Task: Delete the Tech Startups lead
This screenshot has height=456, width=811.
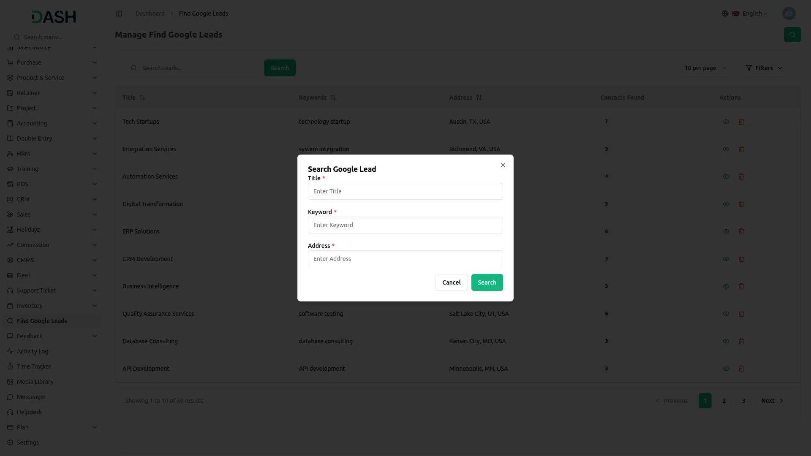Action: pyautogui.click(x=741, y=122)
